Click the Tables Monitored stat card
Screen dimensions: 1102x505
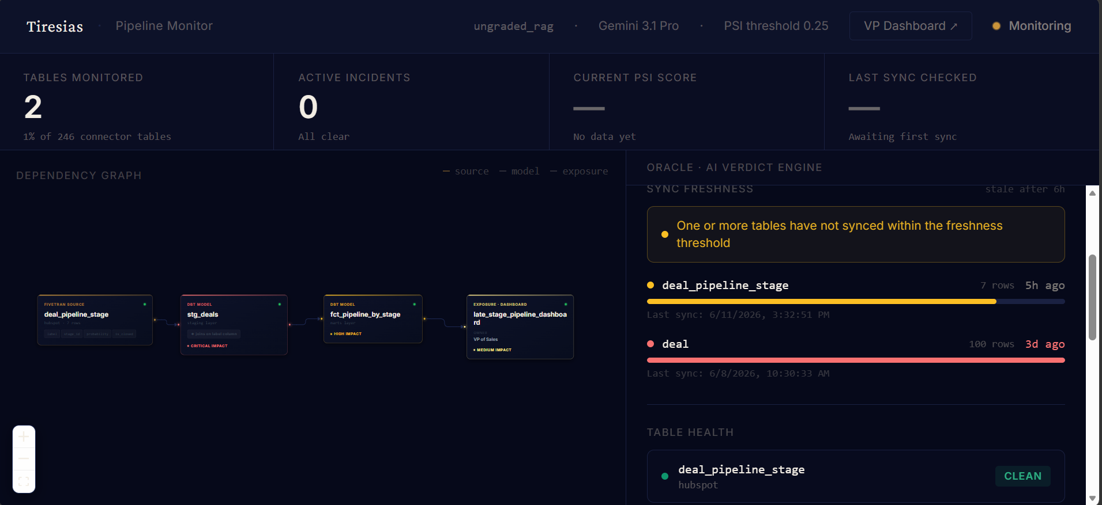click(x=137, y=102)
